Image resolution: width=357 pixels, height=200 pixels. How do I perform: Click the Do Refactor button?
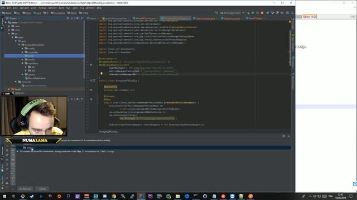click(x=25, y=189)
